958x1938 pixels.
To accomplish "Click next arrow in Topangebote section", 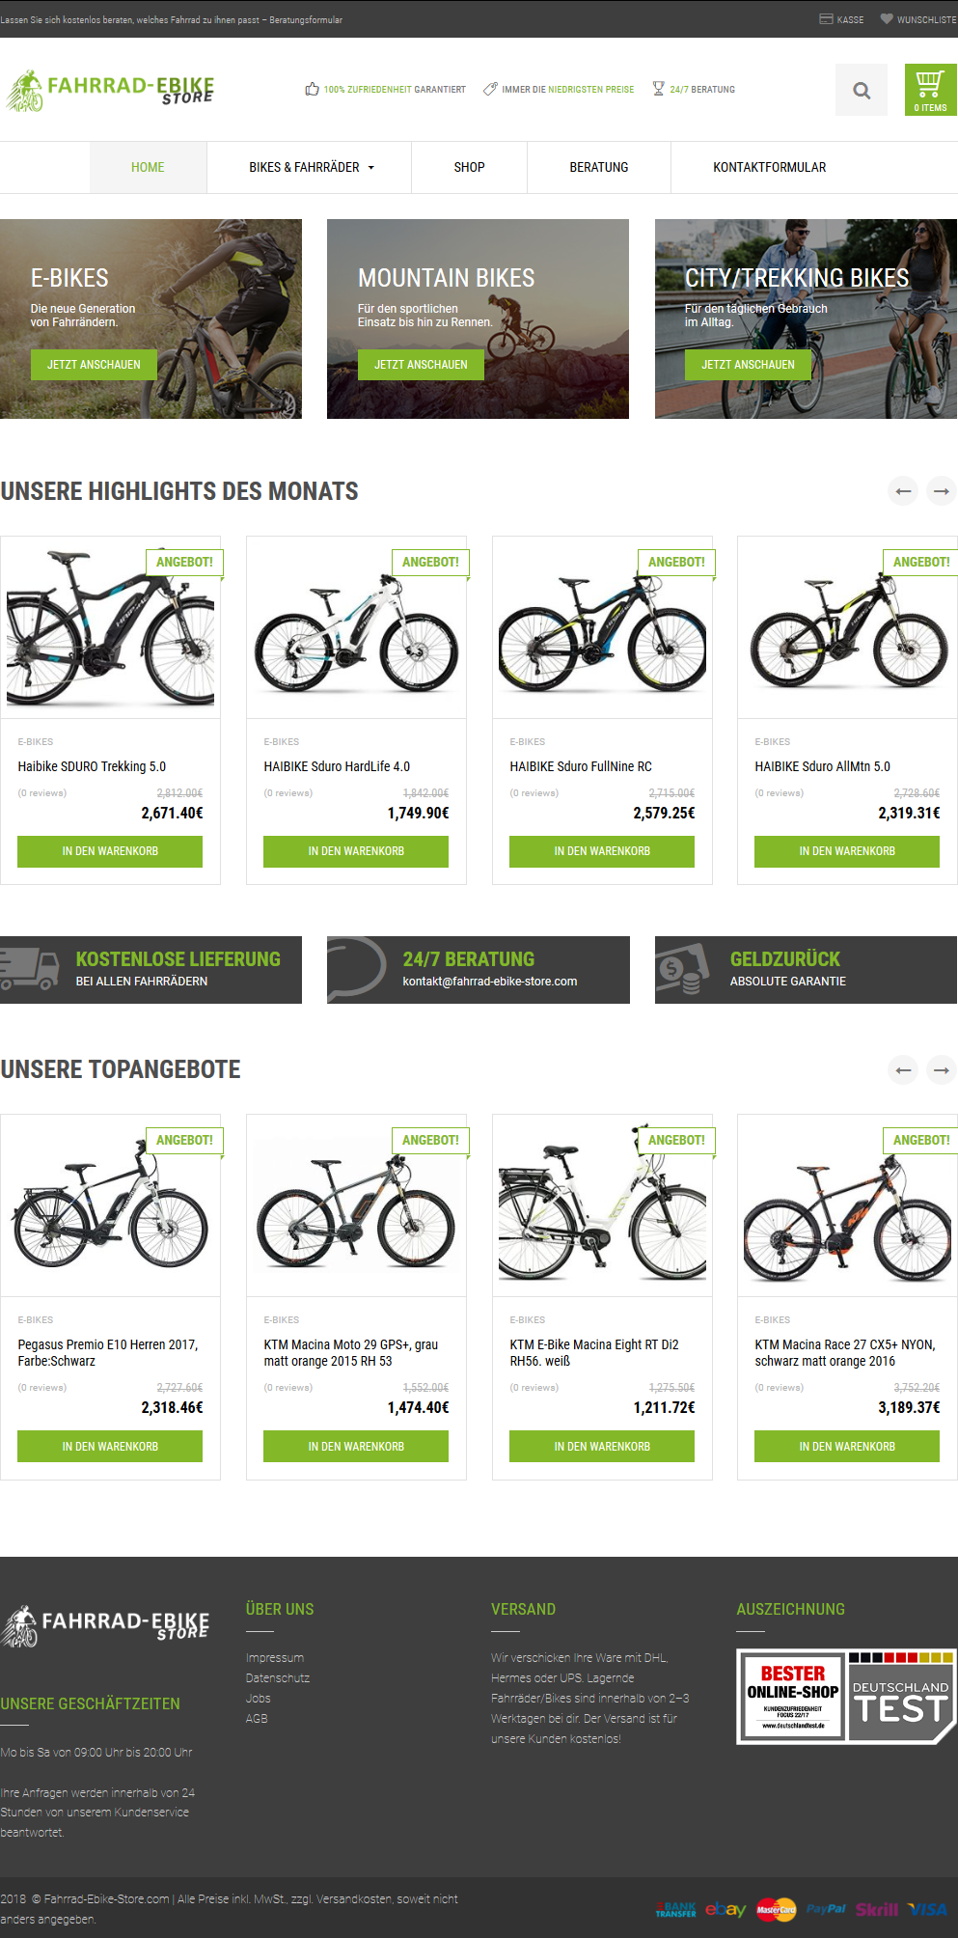I will point(942,1069).
